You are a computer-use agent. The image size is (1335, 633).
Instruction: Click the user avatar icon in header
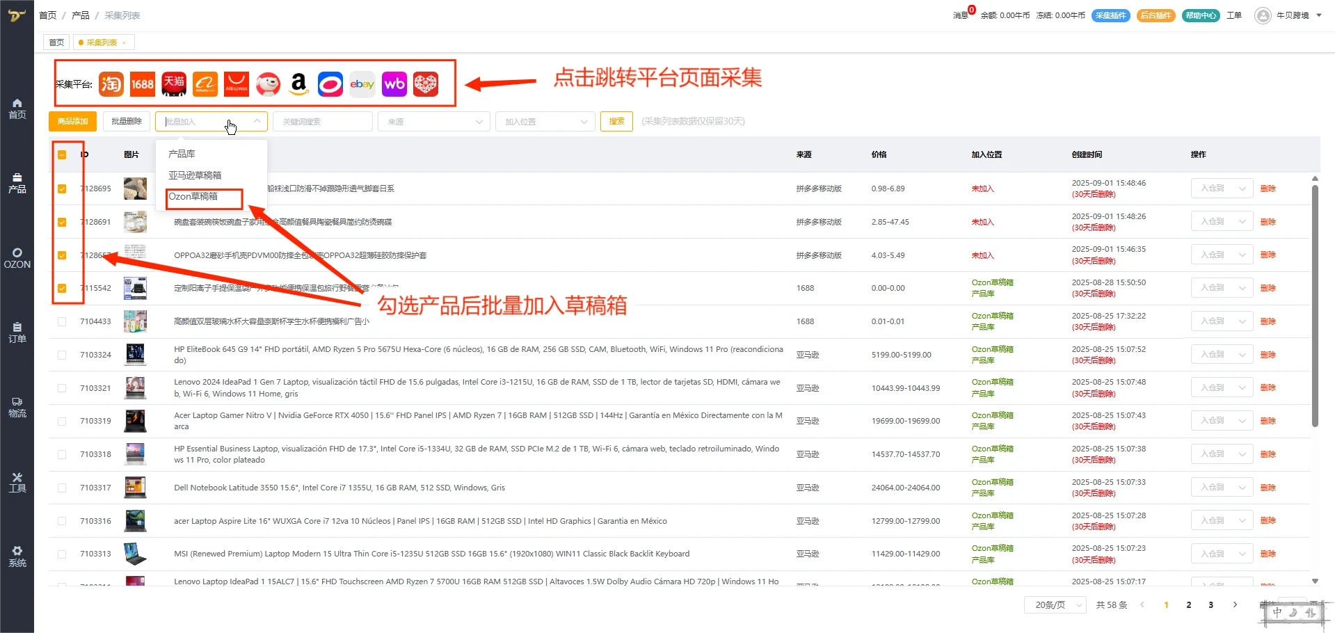tap(1263, 15)
